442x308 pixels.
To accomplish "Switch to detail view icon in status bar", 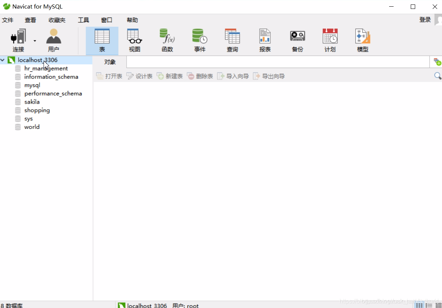I will tap(438, 305).
